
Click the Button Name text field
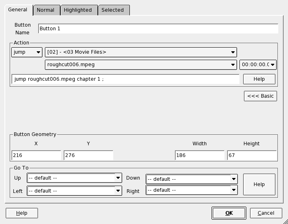pyautogui.click(x=158, y=29)
